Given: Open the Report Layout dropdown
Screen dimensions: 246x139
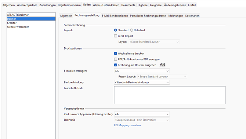Looking at the screenshot, I should [162, 77].
